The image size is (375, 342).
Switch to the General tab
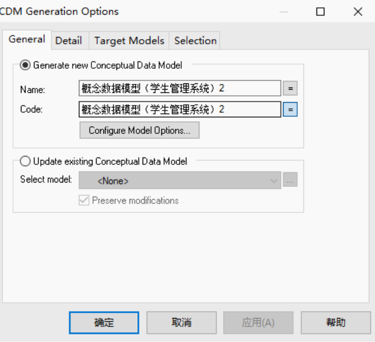27,40
